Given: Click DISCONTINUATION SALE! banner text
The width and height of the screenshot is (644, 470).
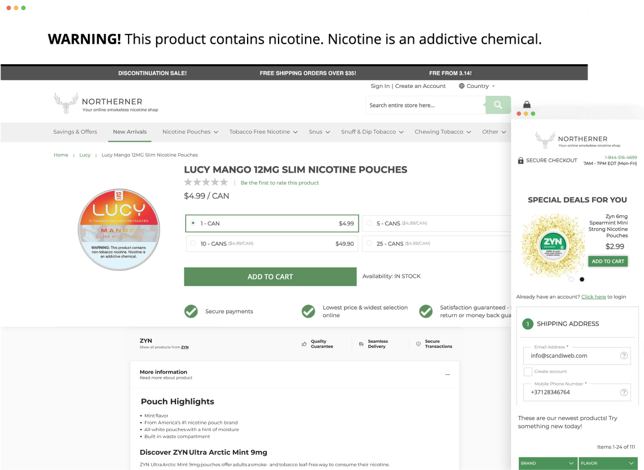Looking at the screenshot, I should tap(152, 73).
